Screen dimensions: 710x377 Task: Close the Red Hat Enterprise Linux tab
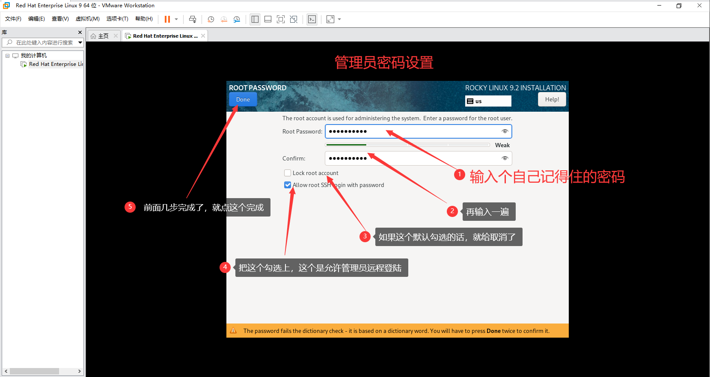coord(203,36)
